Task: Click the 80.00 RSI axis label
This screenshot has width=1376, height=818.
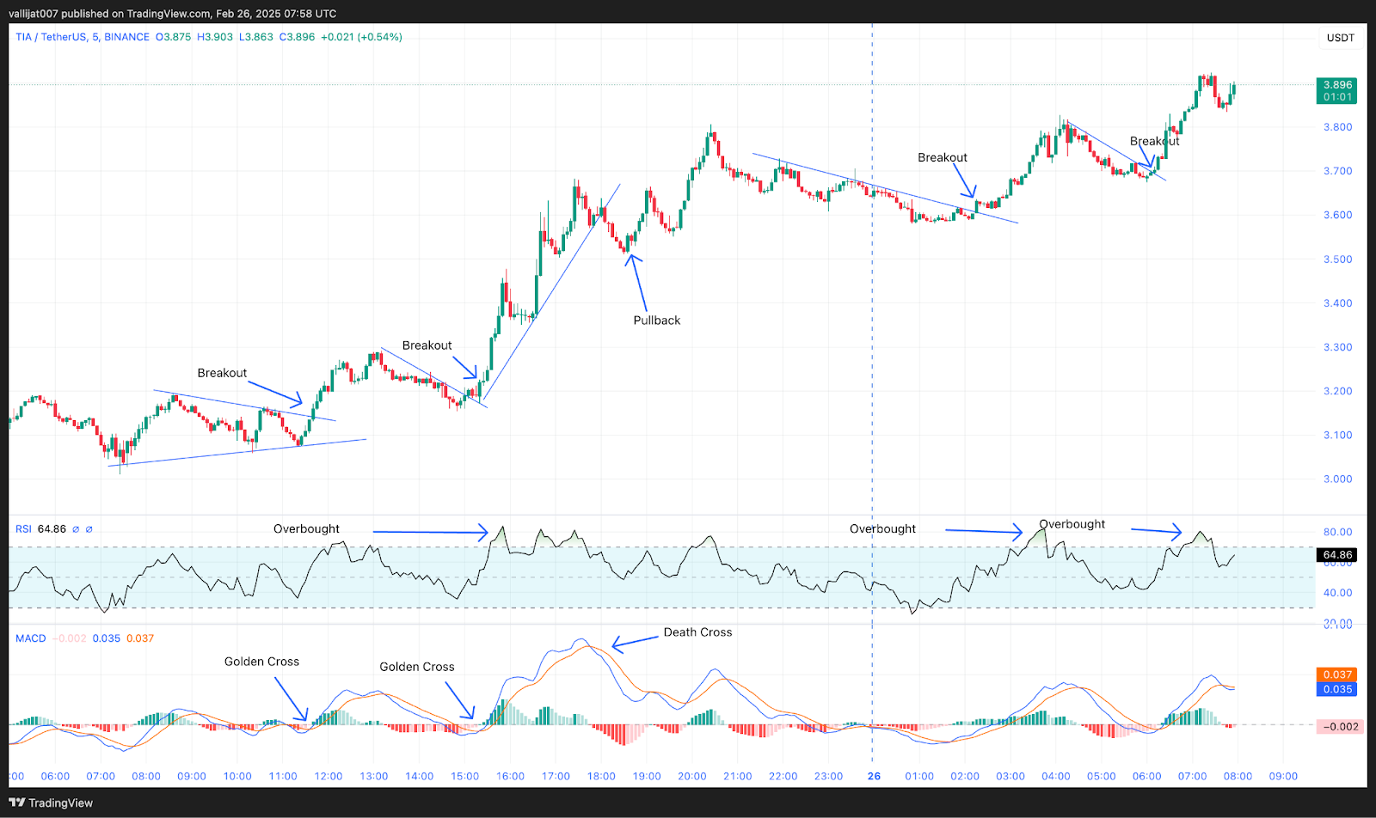Action: 1338,532
